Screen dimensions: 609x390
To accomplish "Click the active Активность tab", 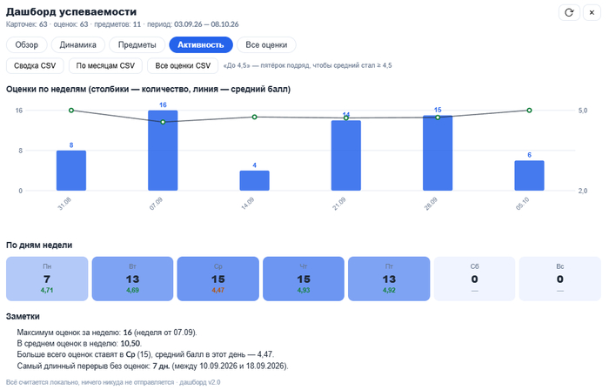I will (x=201, y=44).
